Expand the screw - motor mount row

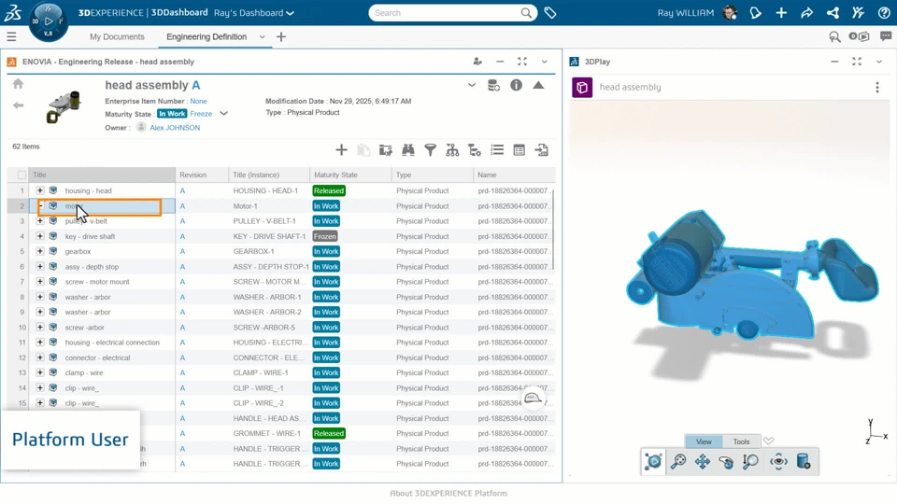[40, 281]
